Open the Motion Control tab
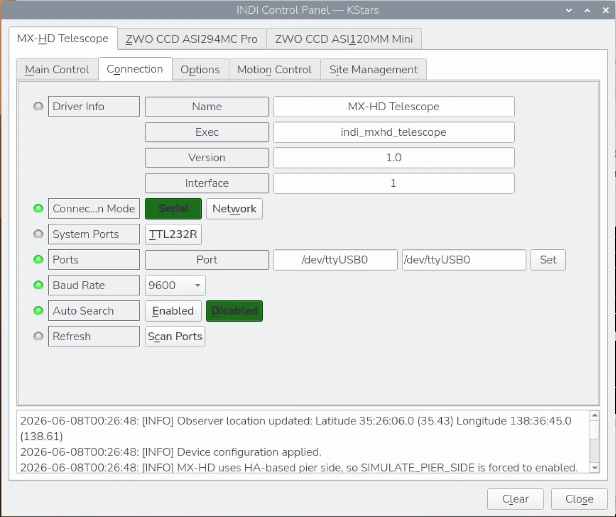The width and height of the screenshot is (616, 517). (x=275, y=70)
